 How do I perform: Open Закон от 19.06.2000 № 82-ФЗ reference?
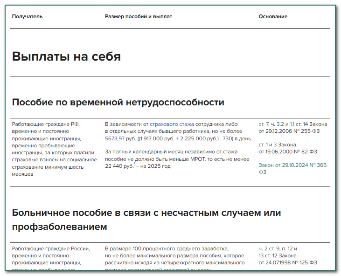(287, 152)
